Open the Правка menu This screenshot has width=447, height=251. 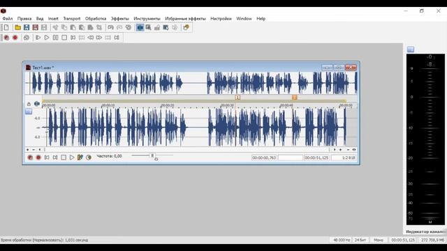tap(24, 19)
